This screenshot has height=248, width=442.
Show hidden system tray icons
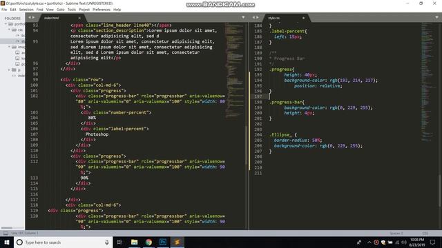pos(369,242)
